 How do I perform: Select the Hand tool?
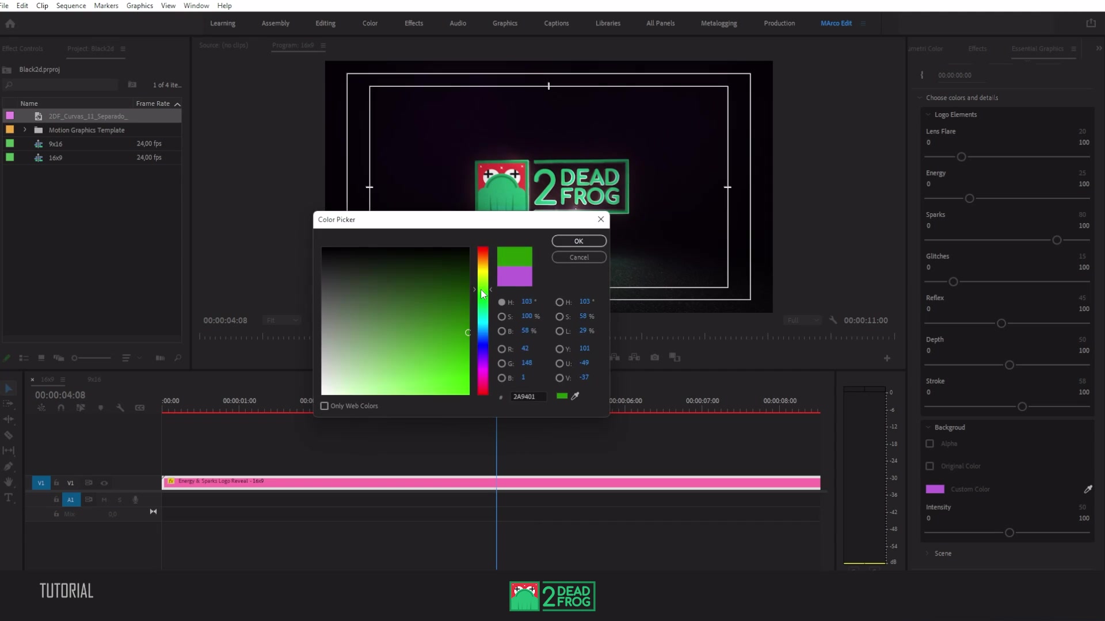(9, 482)
